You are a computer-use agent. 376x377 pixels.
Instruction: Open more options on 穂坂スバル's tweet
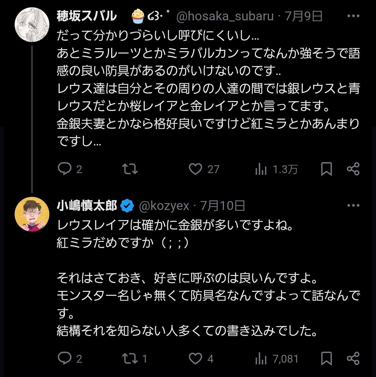point(353,16)
